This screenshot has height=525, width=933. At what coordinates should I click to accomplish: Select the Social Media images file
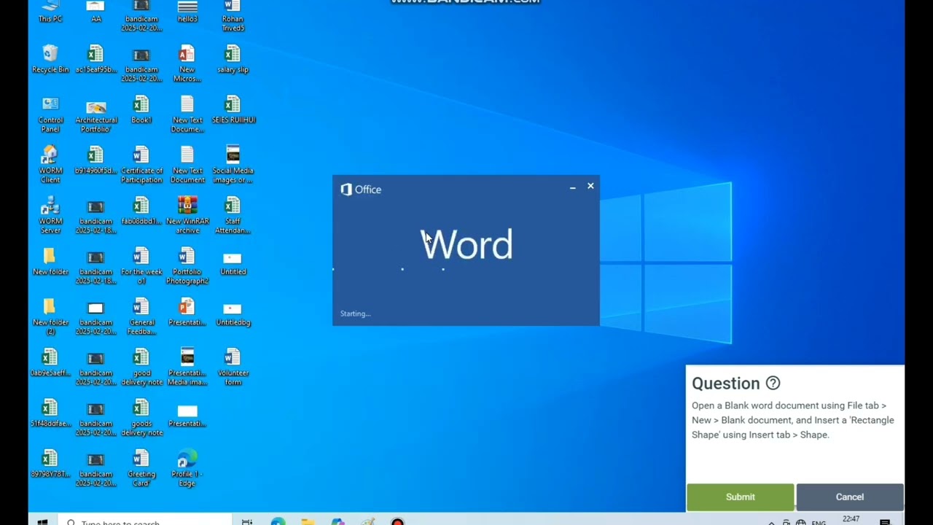pyautogui.click(x=233, y=165)
